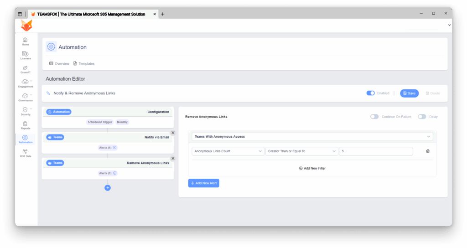The width and height of the screenshot is (467, 248).
Task: Expand the Governance sidebar chevron
Action: click(31, 95)
